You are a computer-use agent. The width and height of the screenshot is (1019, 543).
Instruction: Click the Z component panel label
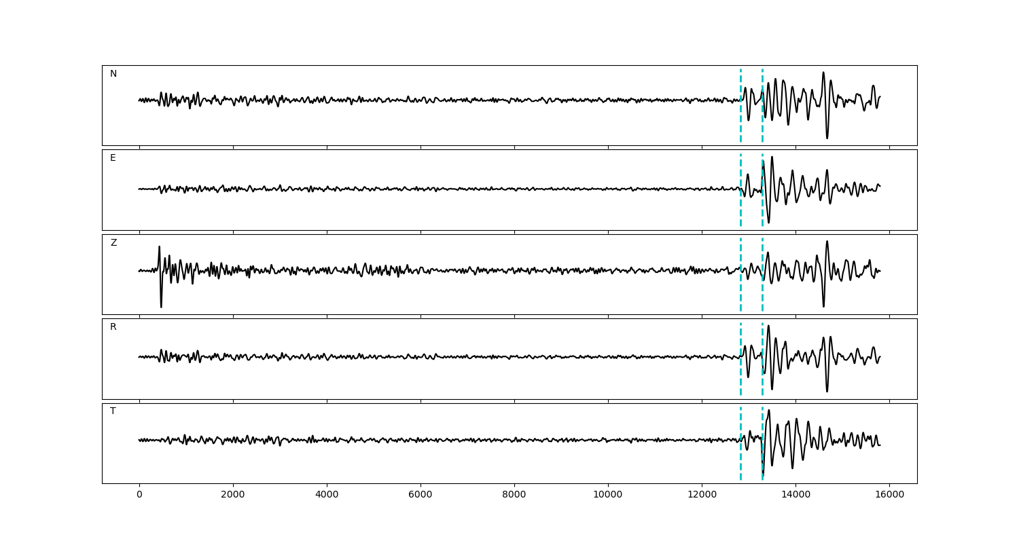point(113,243)
